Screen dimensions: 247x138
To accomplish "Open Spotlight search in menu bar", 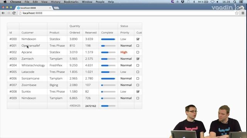I will [235, 2].
